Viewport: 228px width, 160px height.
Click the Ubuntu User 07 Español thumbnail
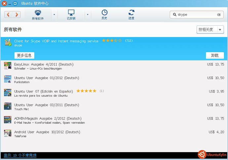tap(8, 93)
